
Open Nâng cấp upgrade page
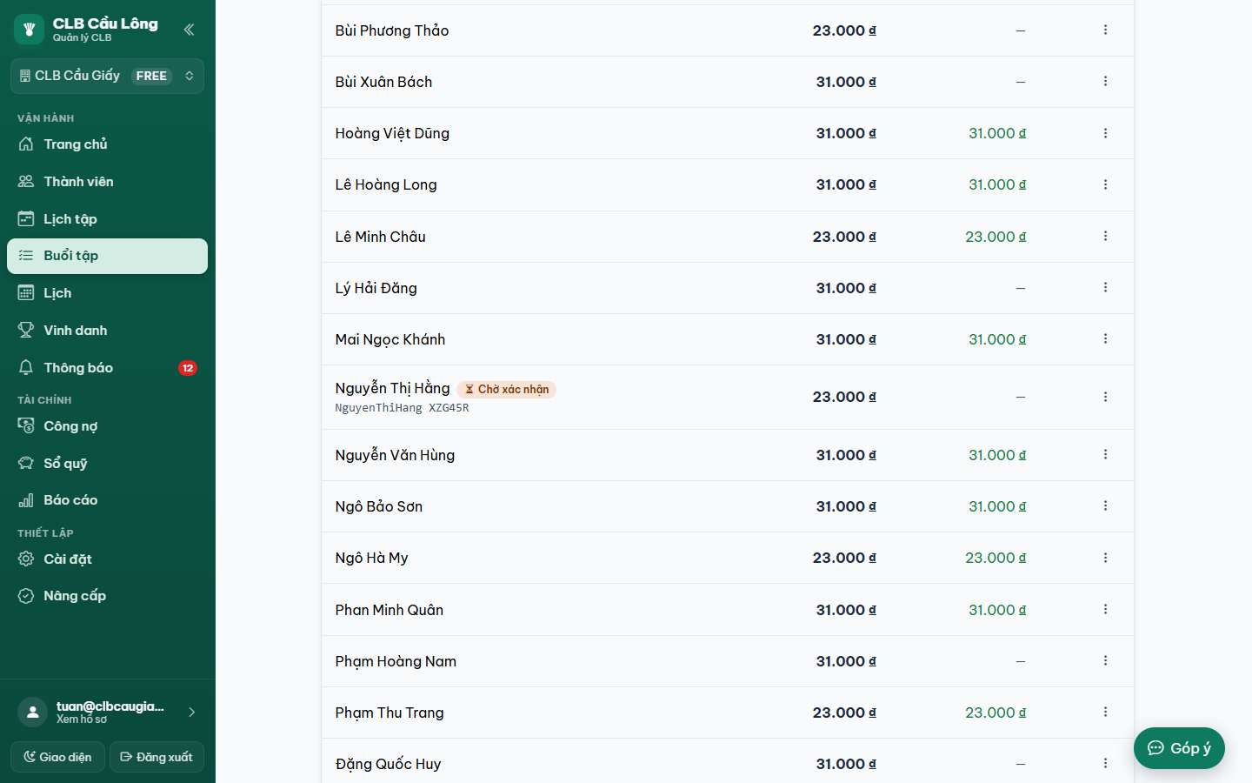coord(107,596)
